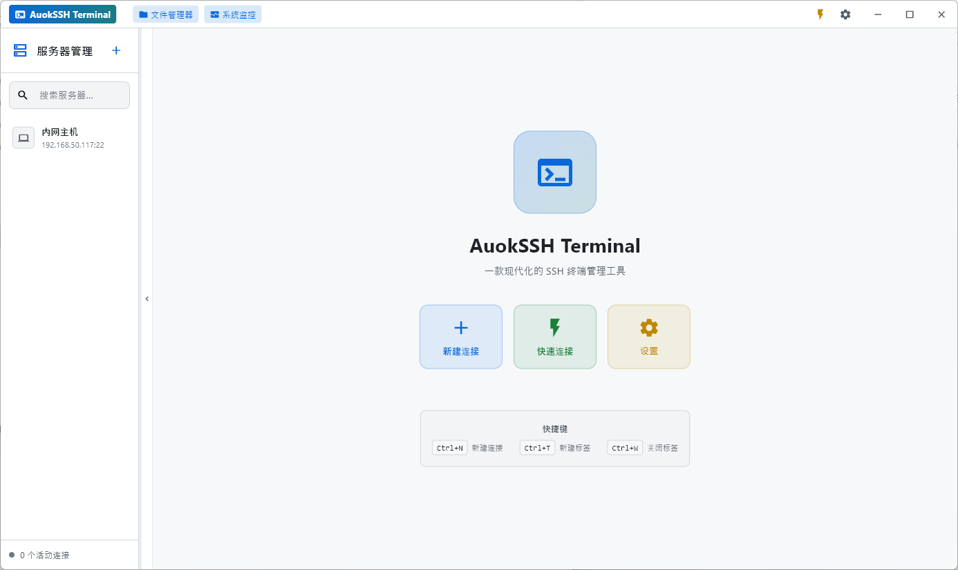Click the Ctrl+W shortcut key badge

pos(625,448)
